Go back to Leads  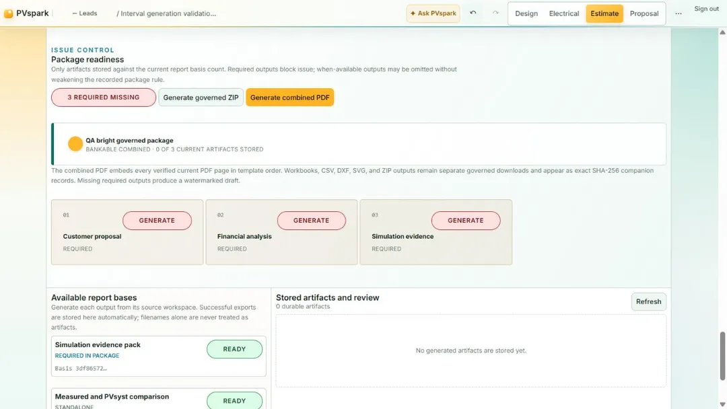click(x=84, y=13)
